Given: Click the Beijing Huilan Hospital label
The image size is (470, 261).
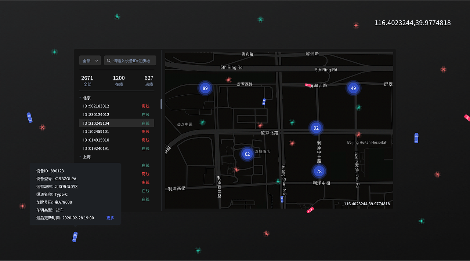Looking at the screenshot, I should point(366,142).
